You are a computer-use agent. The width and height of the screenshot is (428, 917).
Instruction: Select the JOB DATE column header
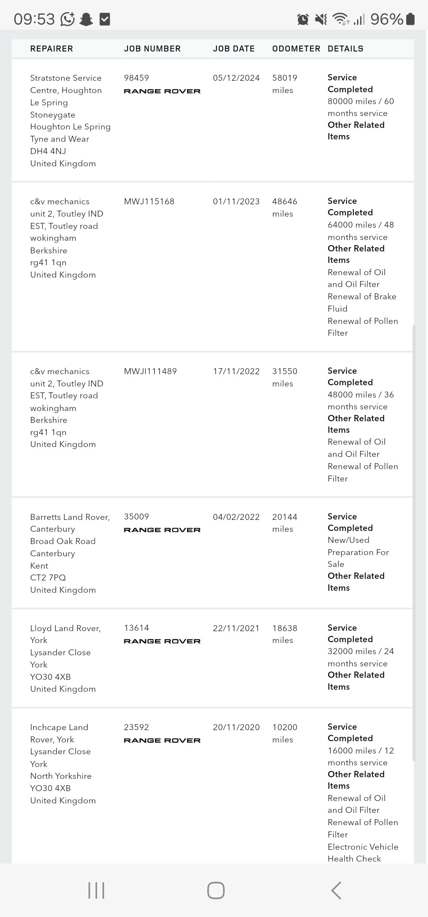[234, 49]
